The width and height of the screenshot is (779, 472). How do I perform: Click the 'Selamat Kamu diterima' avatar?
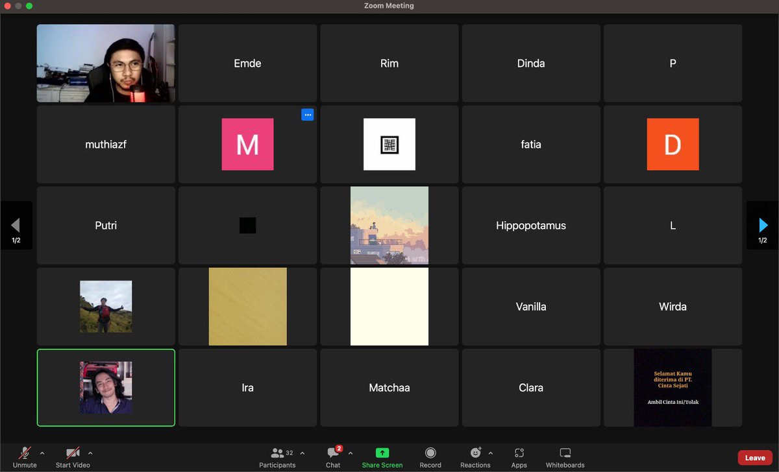pyautogui.click(x=673, y=388)
